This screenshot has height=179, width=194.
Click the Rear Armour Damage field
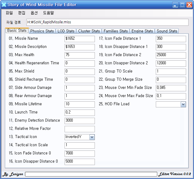tap(80, 96)
